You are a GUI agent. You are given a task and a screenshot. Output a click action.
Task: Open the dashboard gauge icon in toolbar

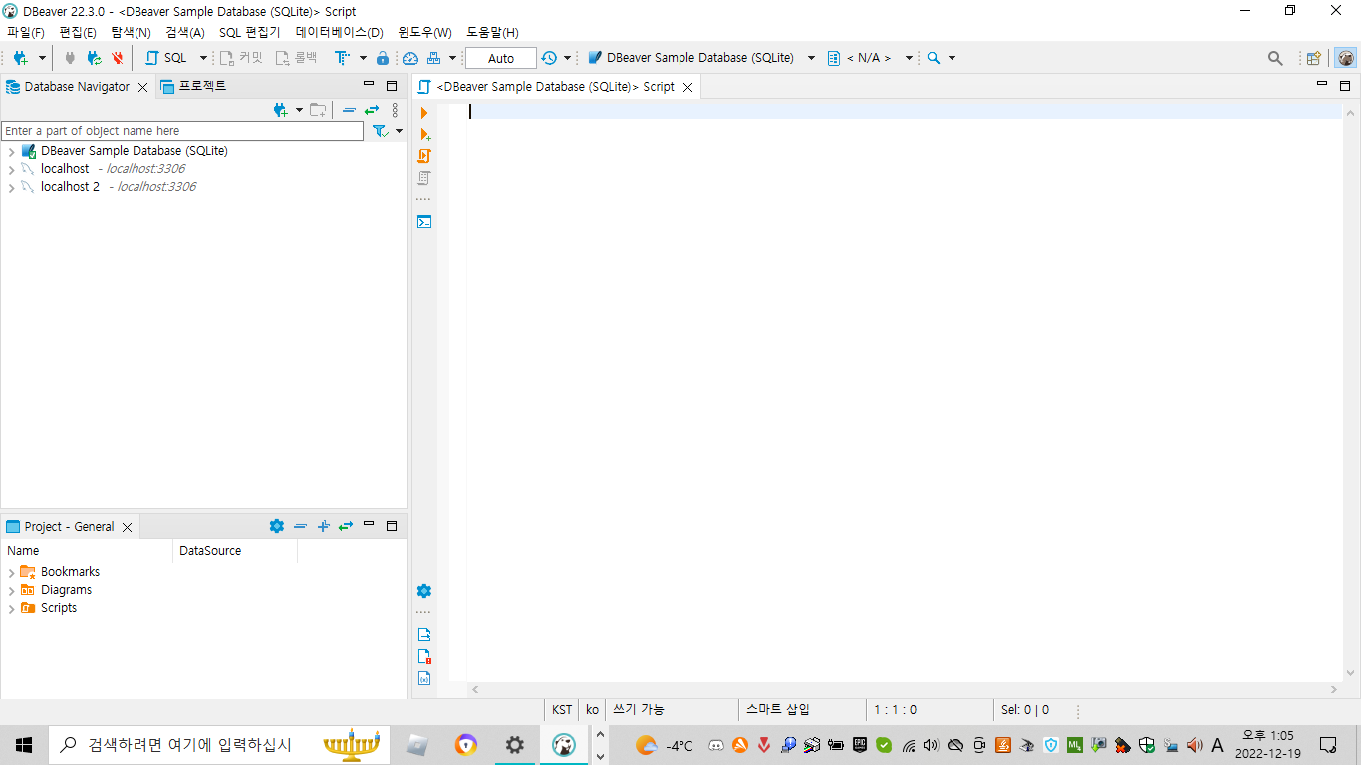pyautogui.click(x=410, y=58)
